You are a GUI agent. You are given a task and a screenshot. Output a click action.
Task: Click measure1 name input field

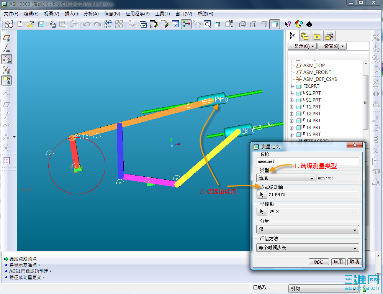pyautogui.click(x=308, y=161)
